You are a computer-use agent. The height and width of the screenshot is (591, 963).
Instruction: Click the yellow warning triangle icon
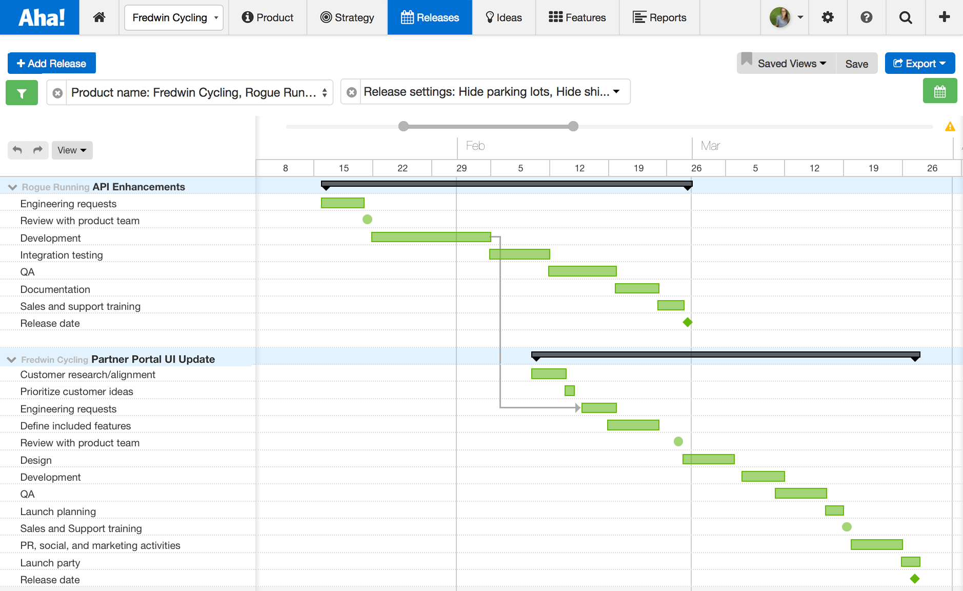pos(950,126)
